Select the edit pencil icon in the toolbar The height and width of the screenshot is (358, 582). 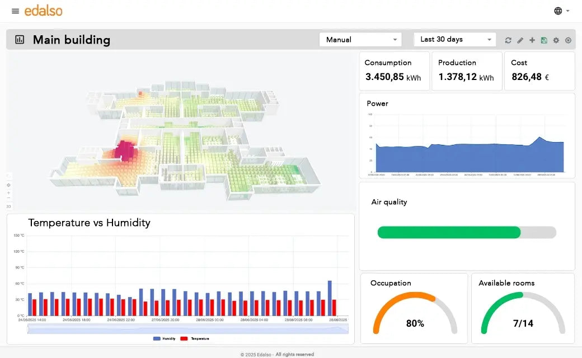[x=519, y=40]
